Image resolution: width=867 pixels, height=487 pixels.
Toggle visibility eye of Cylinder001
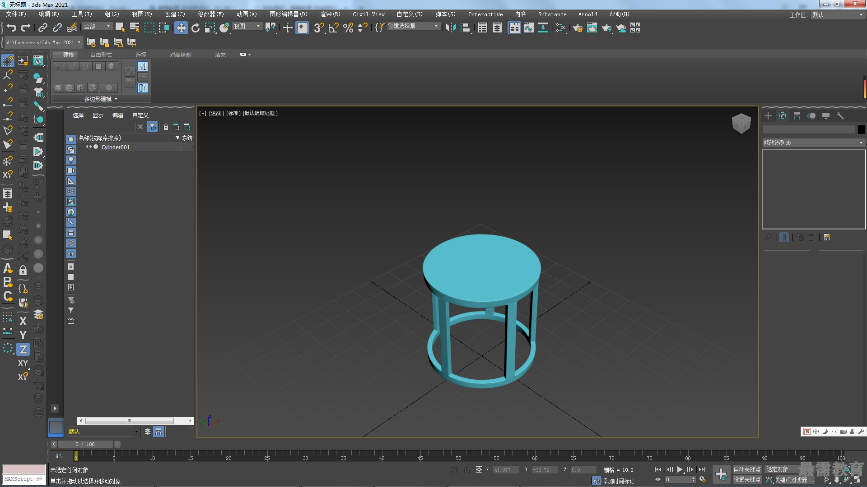(89, 147)
